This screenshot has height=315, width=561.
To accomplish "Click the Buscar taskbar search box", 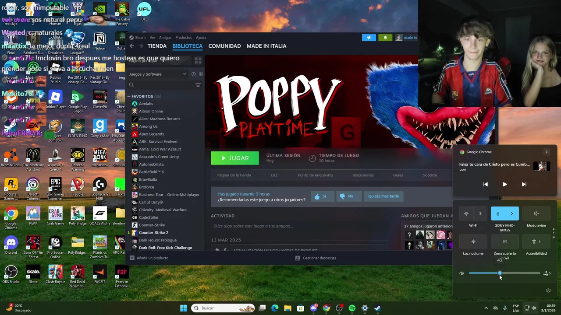I will (x=223, y=308).
